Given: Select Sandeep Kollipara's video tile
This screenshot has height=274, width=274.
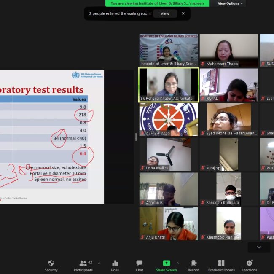Looking at the screenshot, I should coord(228,189).
